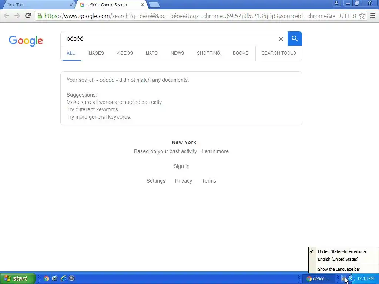379x284 pixels.
Task: Open the Settings footer link
Action: (156, 181)
